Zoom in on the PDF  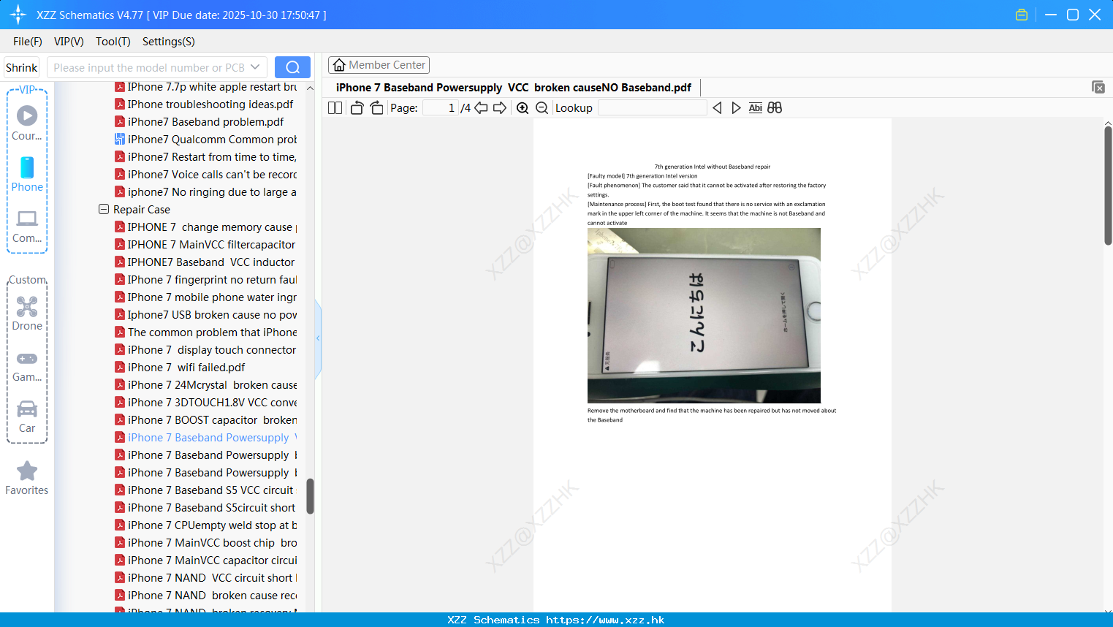click(x=523, y=108)
